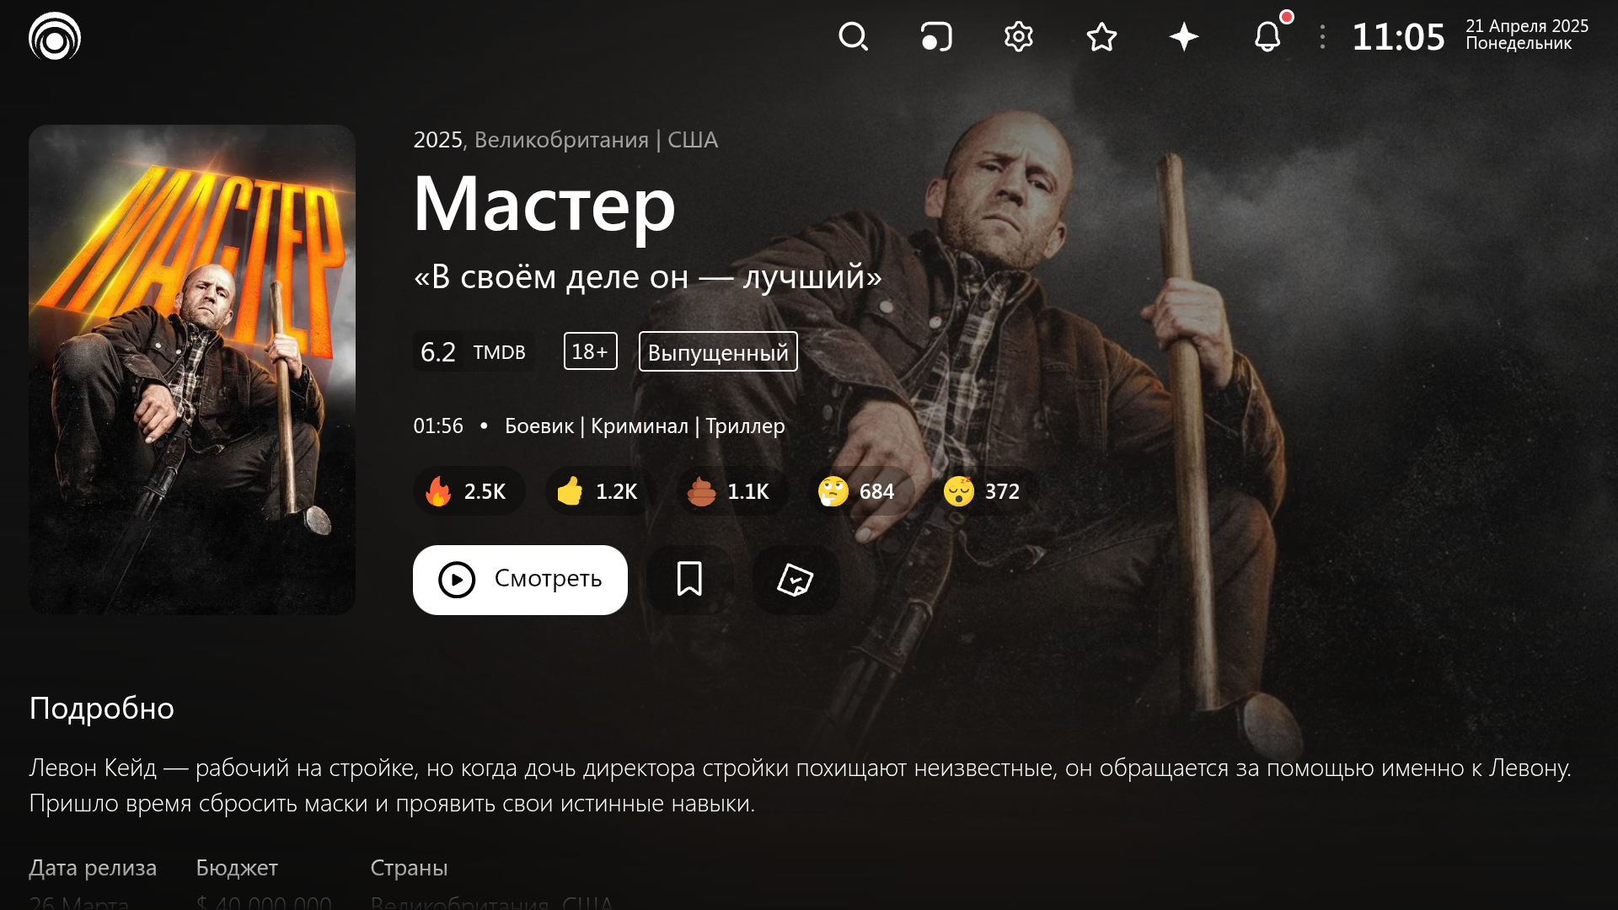Select the thinking face reaction 684
The width and height of the screenshot is (1618, 910).
pos(860,491)
